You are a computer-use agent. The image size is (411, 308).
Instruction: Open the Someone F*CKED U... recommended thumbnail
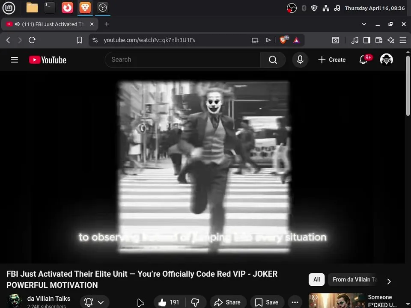pyautogui.click(x=337, y=301)
